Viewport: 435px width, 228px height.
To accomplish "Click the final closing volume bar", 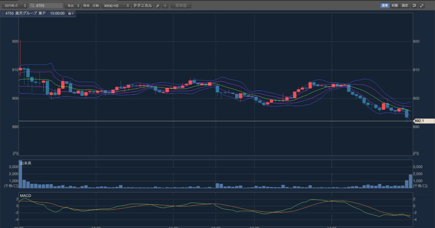I will [411, 181].
